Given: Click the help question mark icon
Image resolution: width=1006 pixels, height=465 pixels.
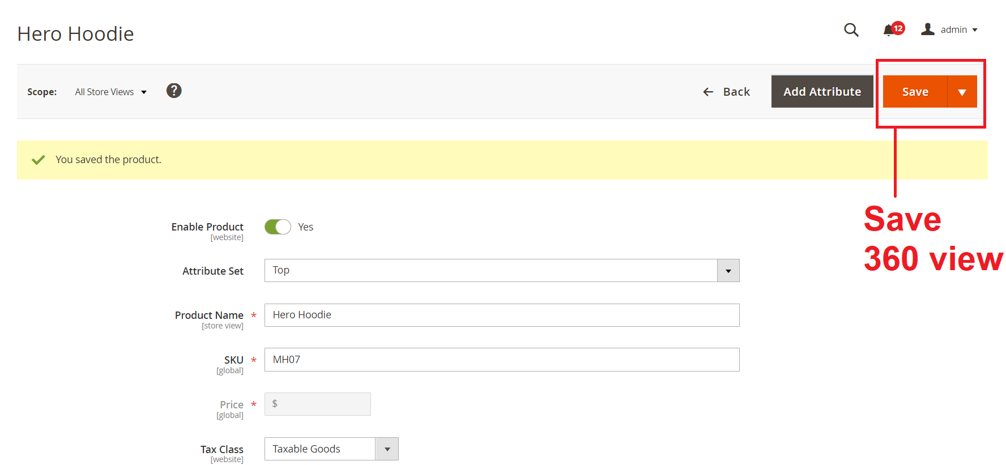Looking at the screenshot, I should [x=174, y=91].
